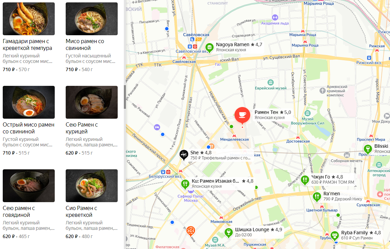Open Сею рамен с говядиной photo
390x249 pixels.
(x=29, y=186)
